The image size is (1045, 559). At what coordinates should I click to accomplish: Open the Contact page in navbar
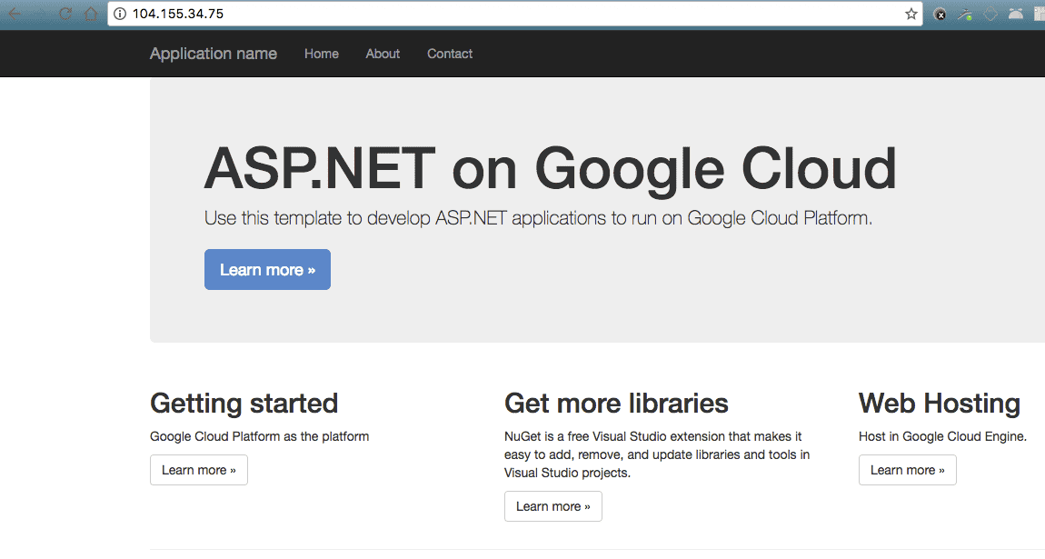(450, 54)
